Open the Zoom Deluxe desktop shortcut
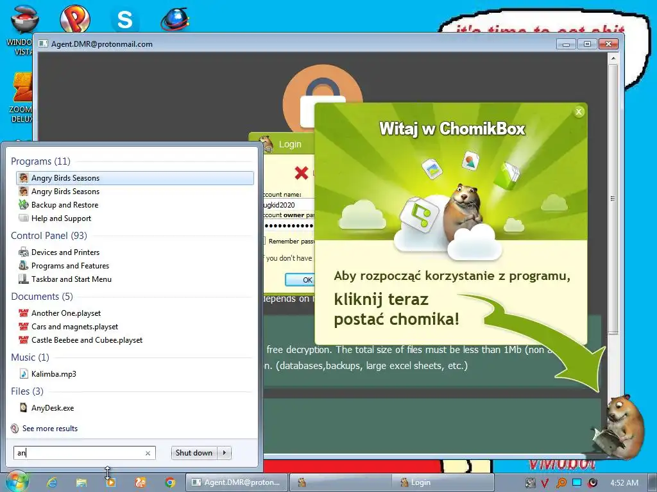The height and width of the screenshot is (492, 657). click(x=22, y=97)
